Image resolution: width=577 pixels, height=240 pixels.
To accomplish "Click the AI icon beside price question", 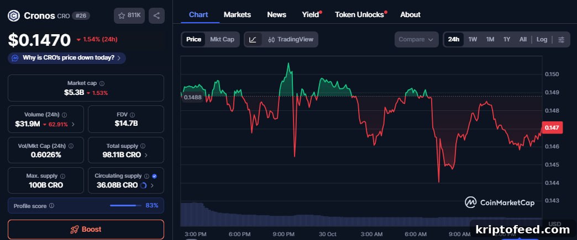I will click(15, 58).
